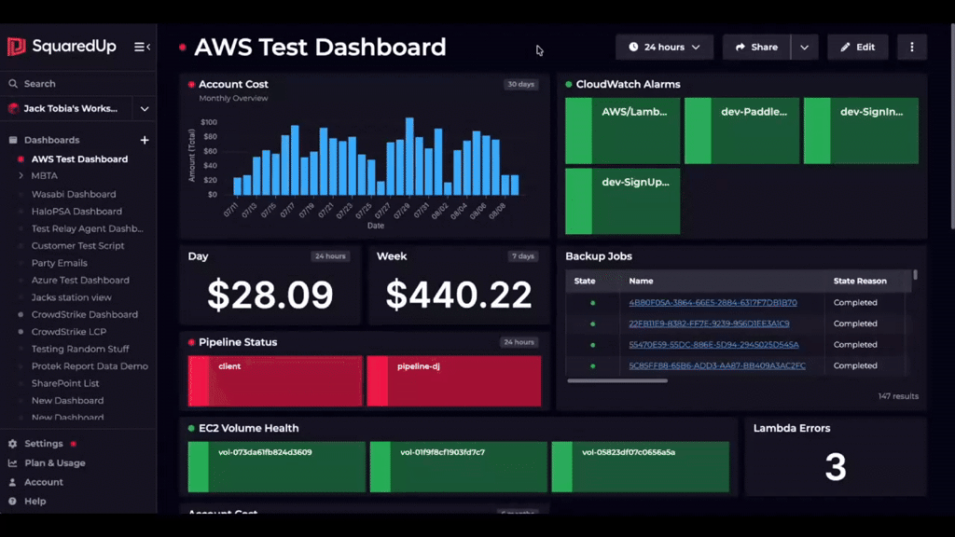Open SharePoint List dashboard
Viewport: 955px width, 537px height.
pyautogui.click(x=65, y=383)
